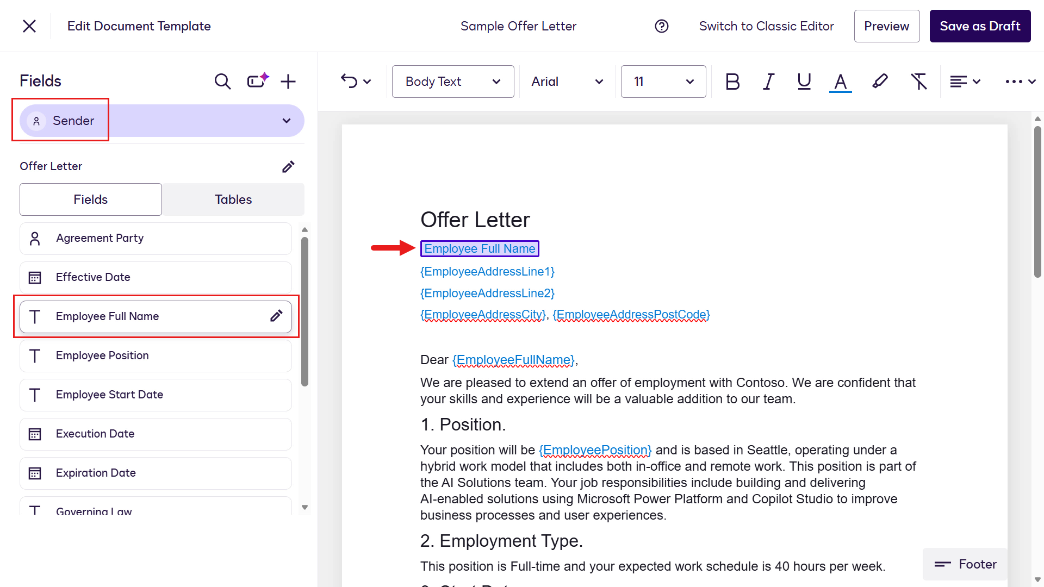The image size is (1044, 587).
Task: Select the Agreement Party field
Action: point(156,238)
